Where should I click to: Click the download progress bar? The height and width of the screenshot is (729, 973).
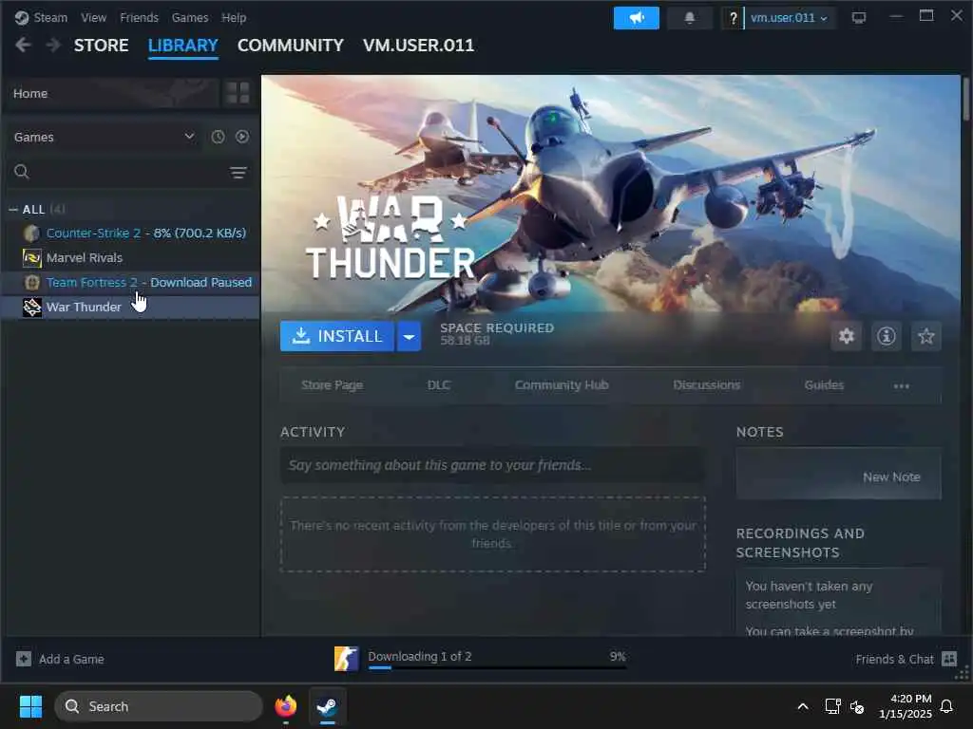[497, 667]
